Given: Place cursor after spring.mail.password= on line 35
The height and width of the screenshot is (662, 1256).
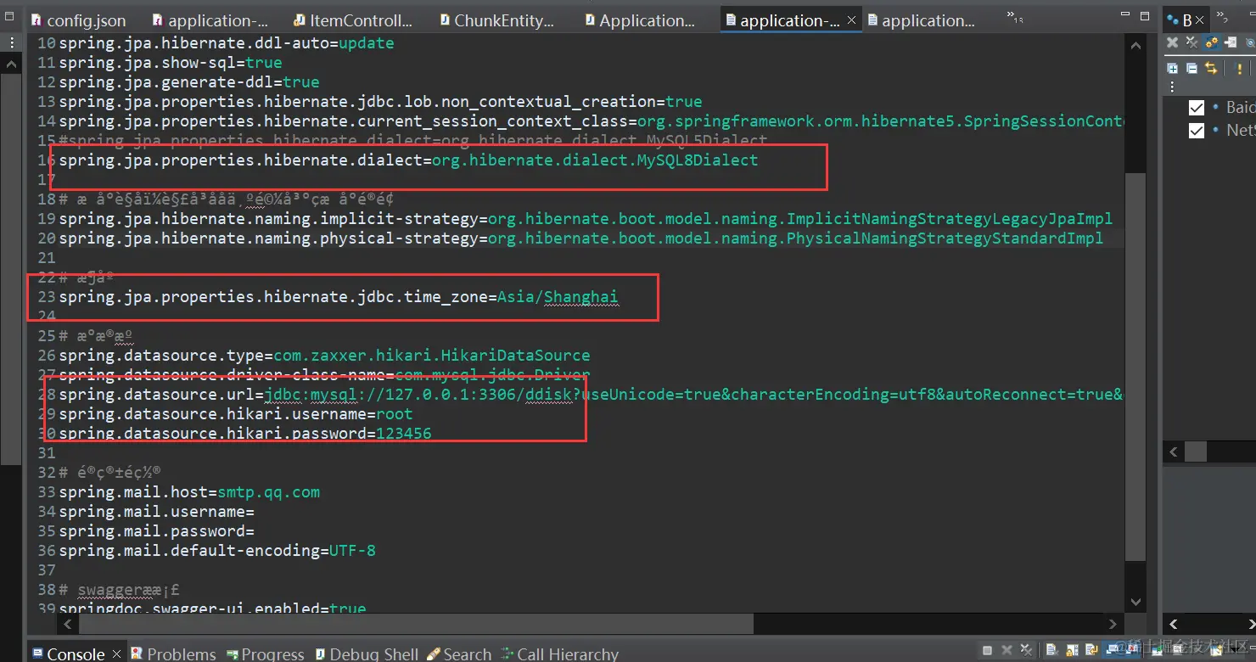Looking at the screenshot, I should [x=255, y=531].
